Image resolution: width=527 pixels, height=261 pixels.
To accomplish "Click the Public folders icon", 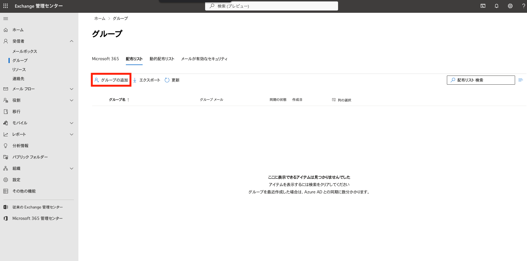I will click(6, 157).
